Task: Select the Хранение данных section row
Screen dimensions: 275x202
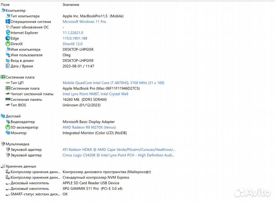Action: [x=21, y=166]
